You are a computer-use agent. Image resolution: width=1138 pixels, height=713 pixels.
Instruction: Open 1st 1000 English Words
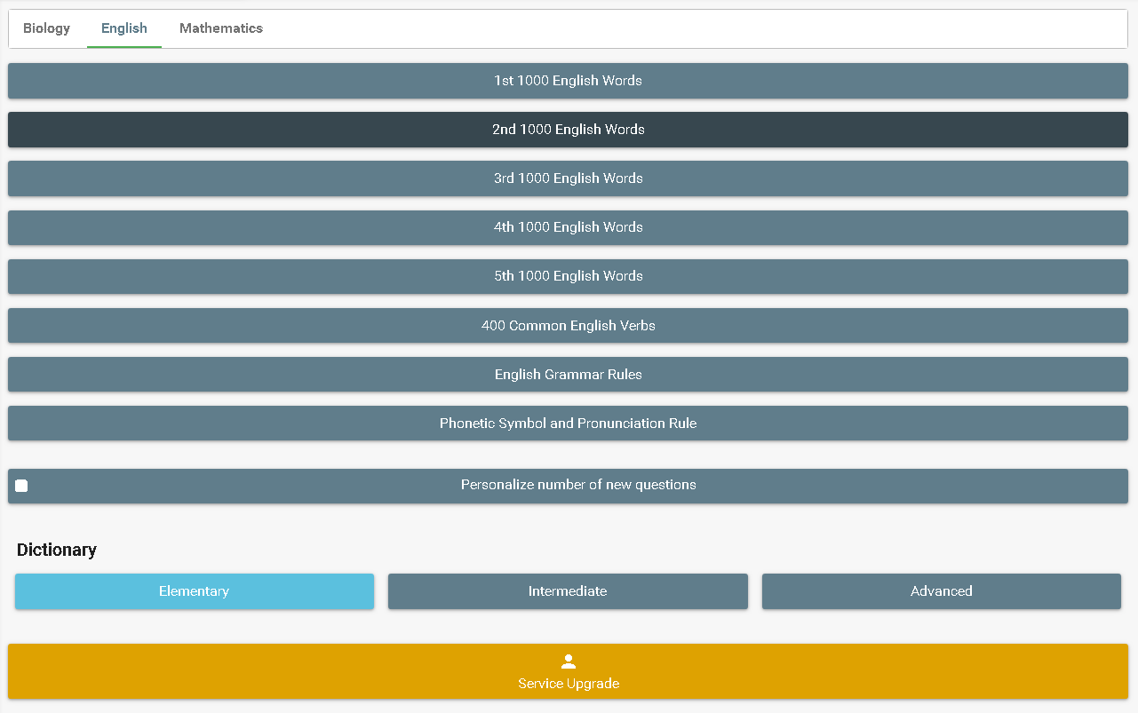coord(568,81)
